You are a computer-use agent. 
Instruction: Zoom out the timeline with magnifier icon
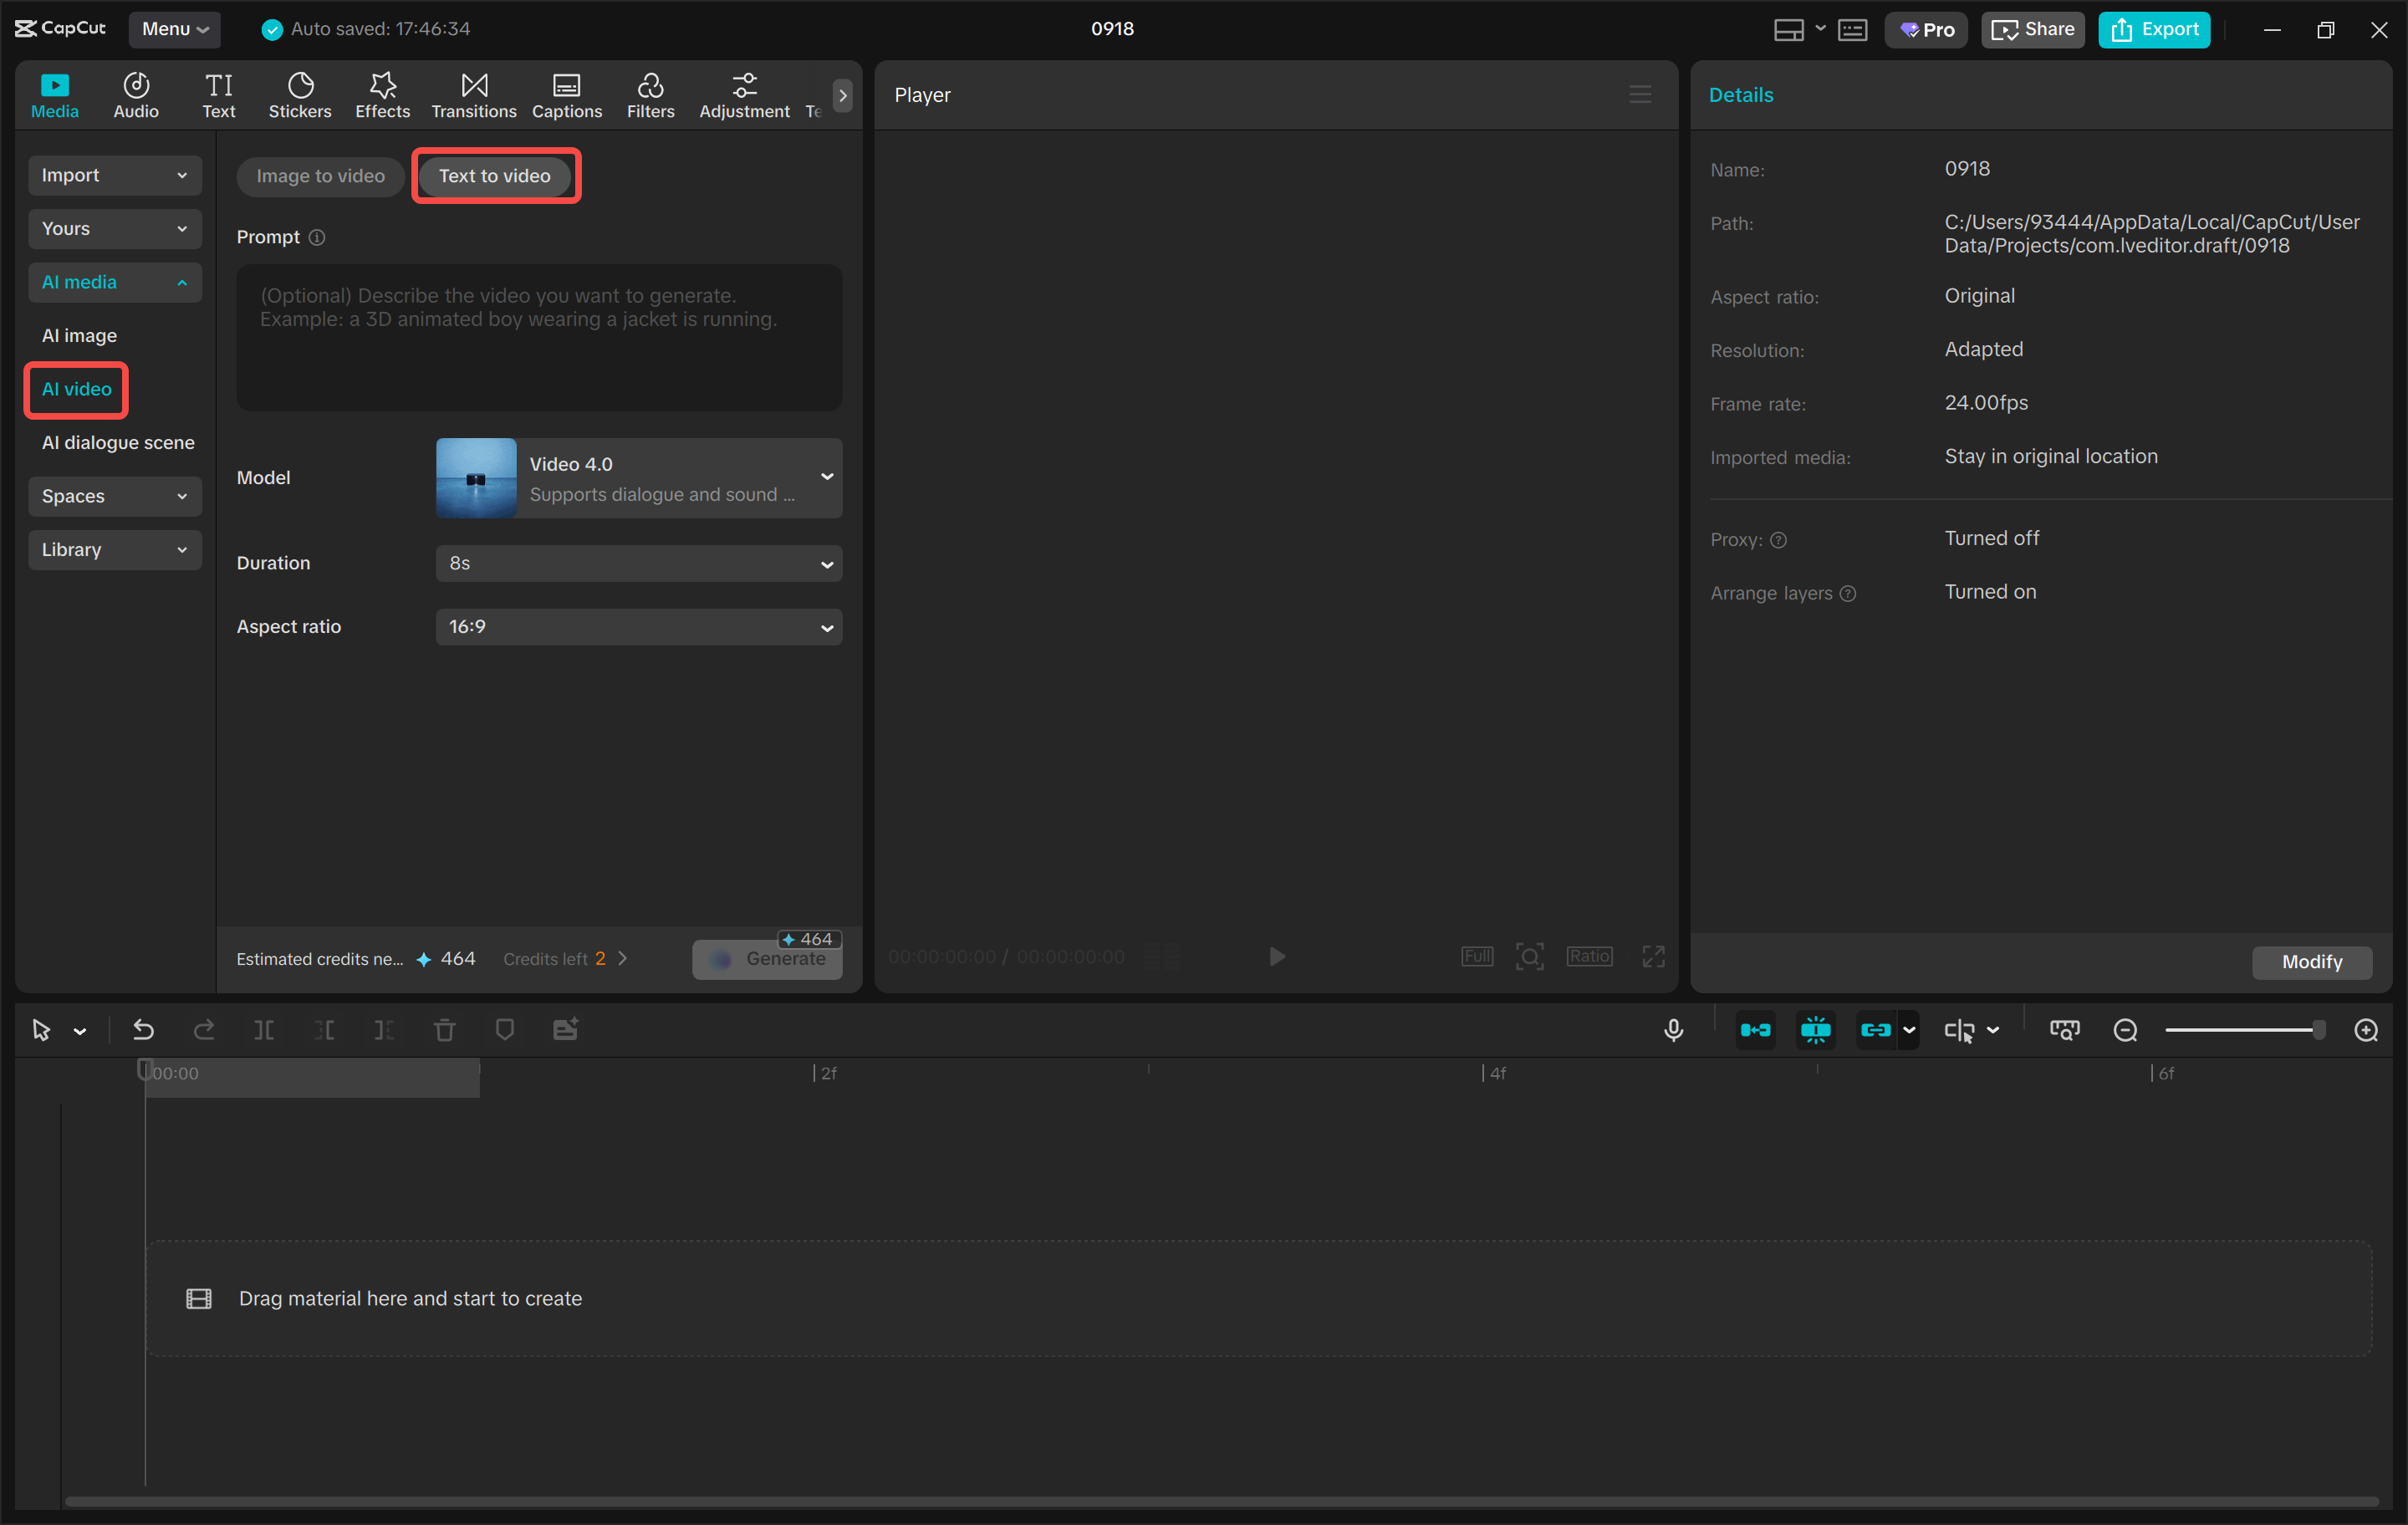(2125, 1029)
